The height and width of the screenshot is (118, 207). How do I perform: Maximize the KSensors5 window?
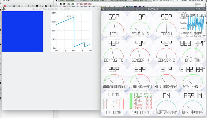point(200,9)
